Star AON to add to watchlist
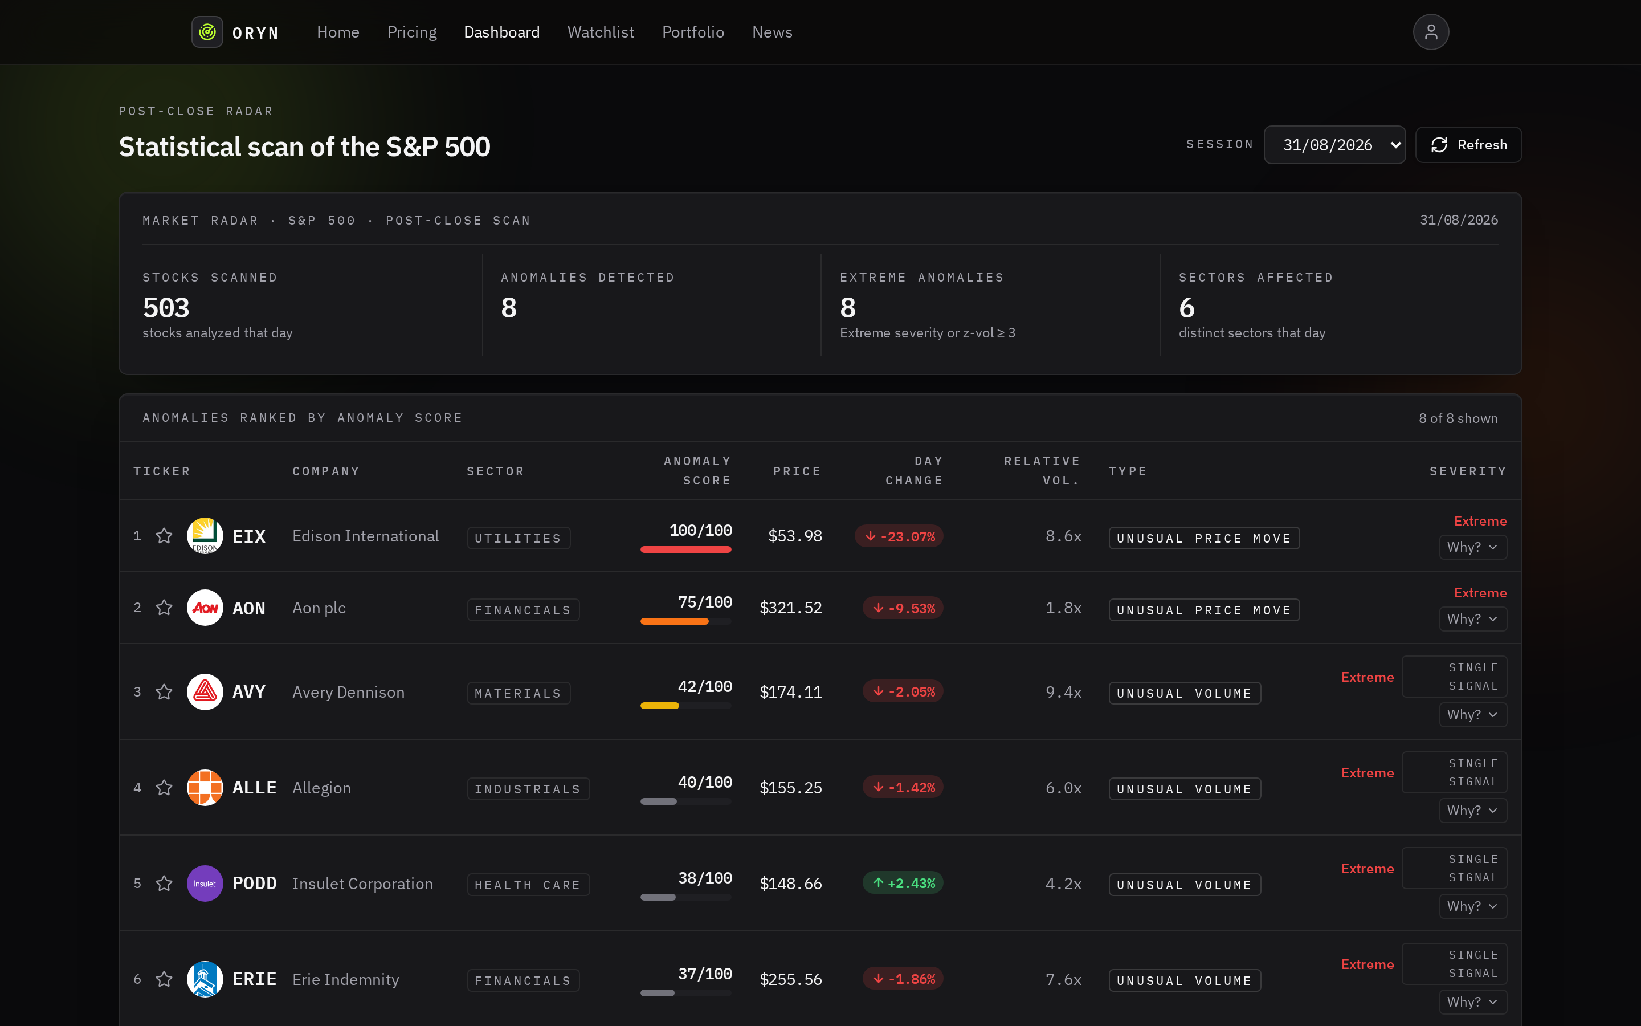This screenshot has width=1641, height=1026. coord(164,607)
